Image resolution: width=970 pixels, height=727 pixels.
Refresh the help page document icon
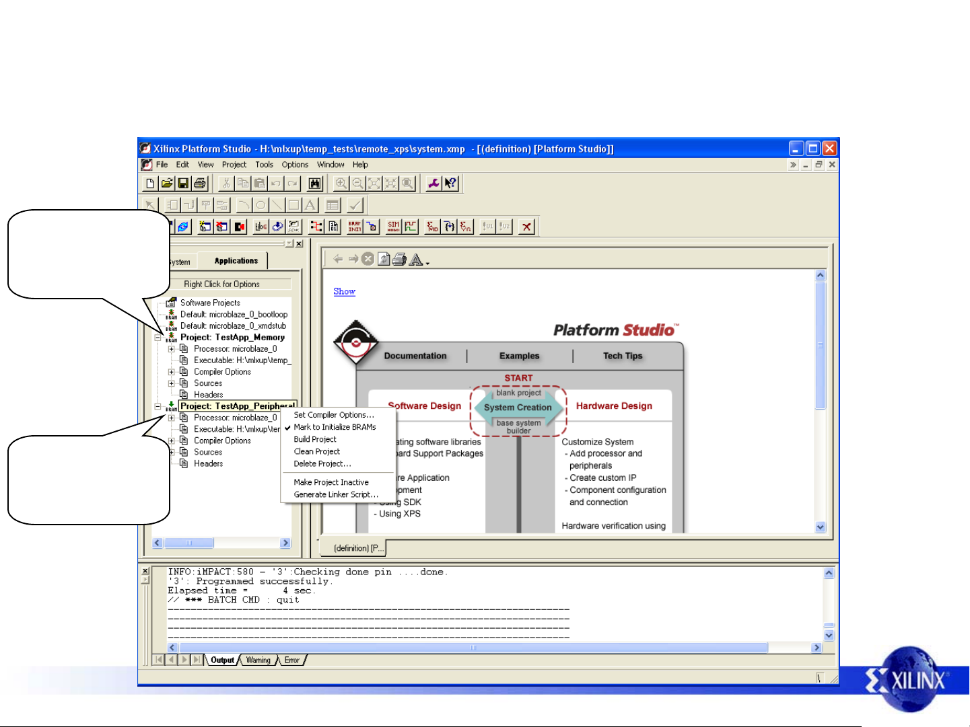(x=384, y=259)
